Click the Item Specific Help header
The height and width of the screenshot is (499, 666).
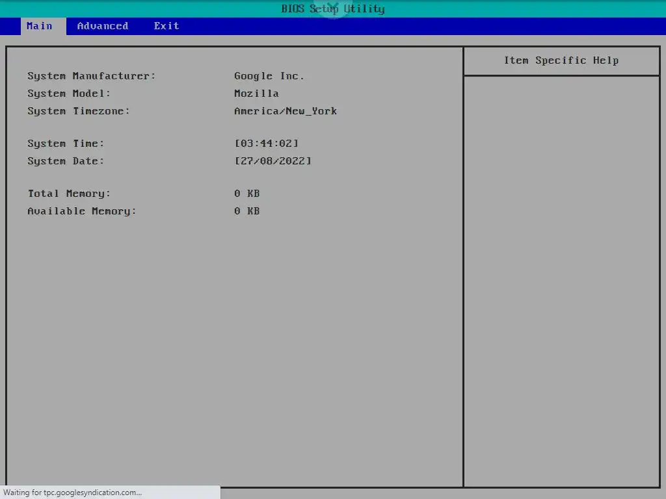click(561, 60)
